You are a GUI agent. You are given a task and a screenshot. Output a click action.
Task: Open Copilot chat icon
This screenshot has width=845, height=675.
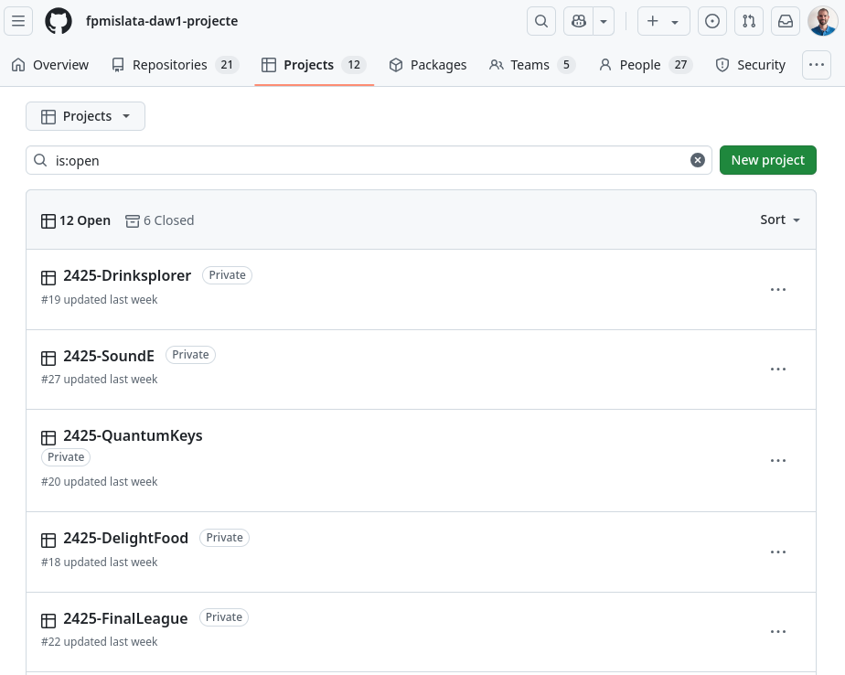579,21
